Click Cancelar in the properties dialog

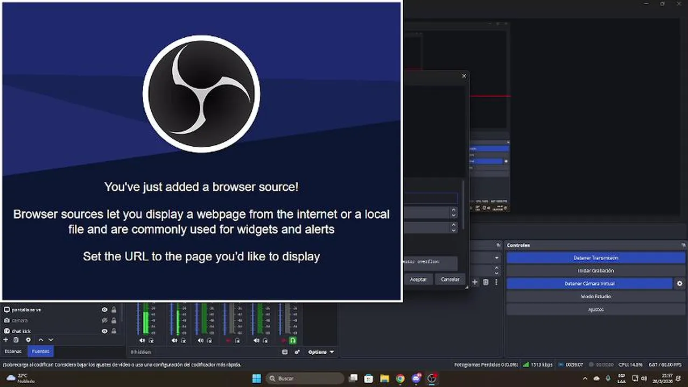coord(450,279)
